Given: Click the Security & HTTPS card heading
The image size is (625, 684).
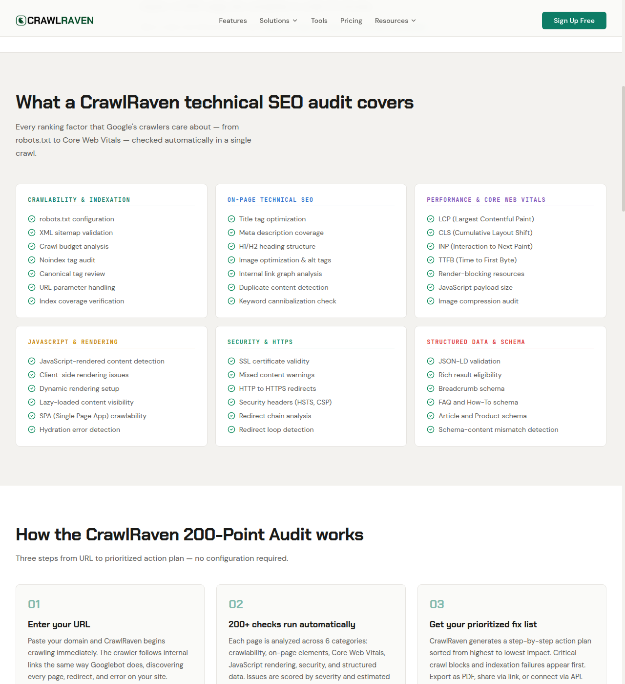Looking at the screenshot, I should (260, 342).
